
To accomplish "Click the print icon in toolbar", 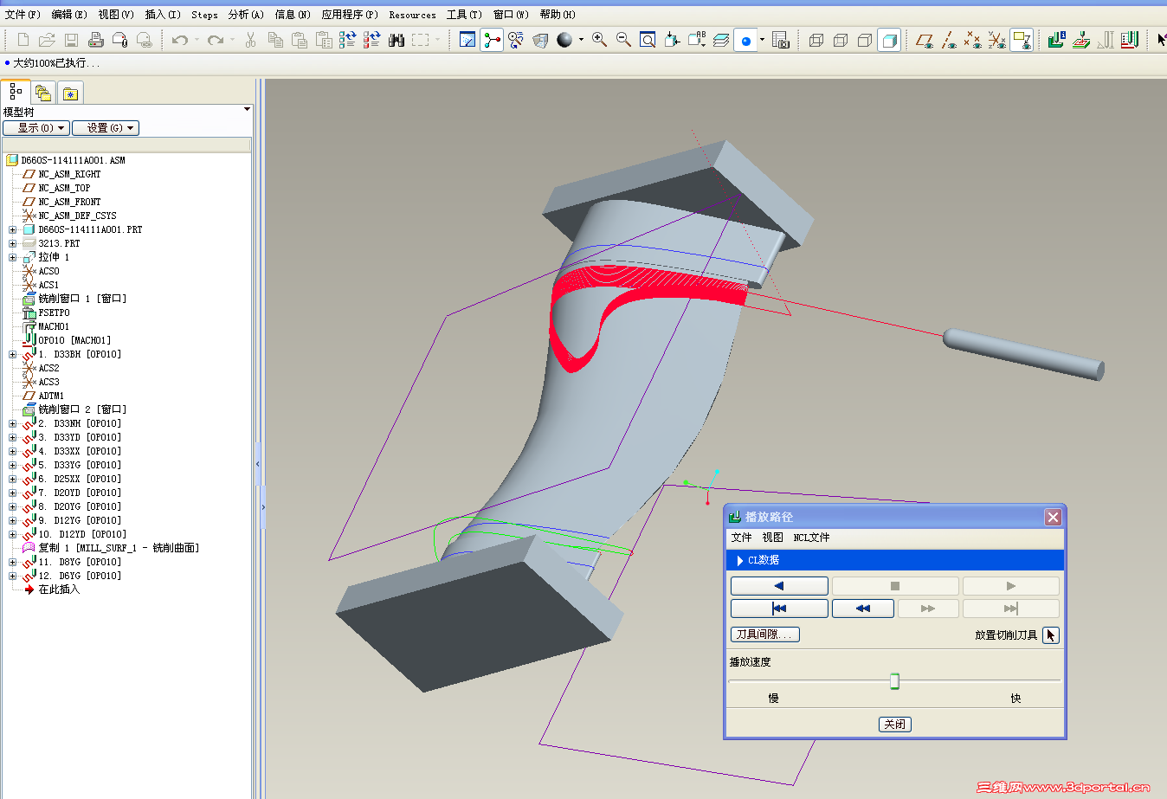I will [96, 40].
